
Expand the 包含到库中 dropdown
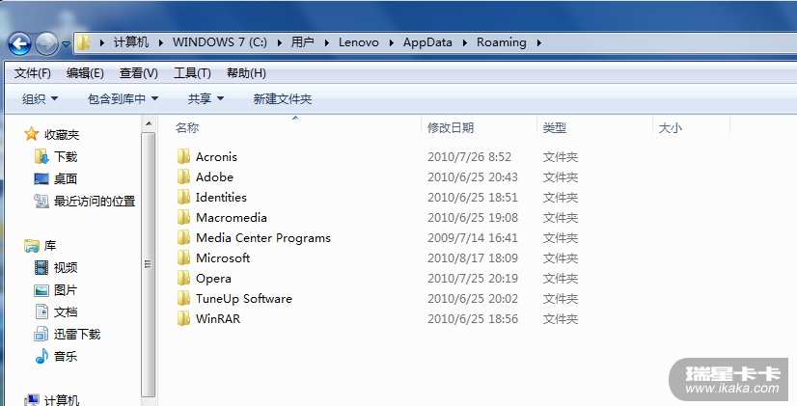click(x=123, y=99)
